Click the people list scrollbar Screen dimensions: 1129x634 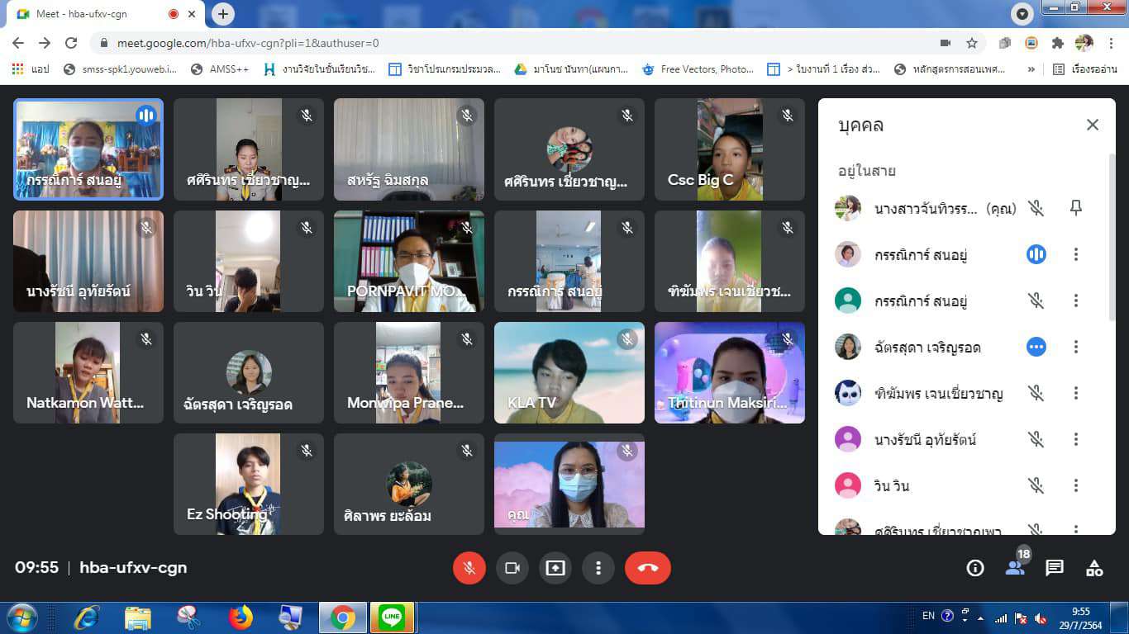click(x=1111, y=239)
